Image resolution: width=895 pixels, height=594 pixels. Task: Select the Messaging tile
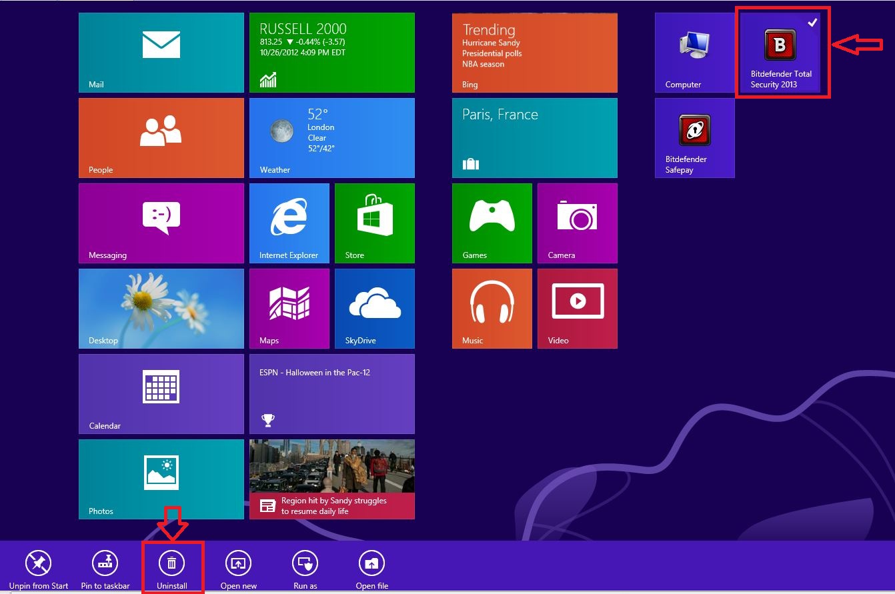160,223
